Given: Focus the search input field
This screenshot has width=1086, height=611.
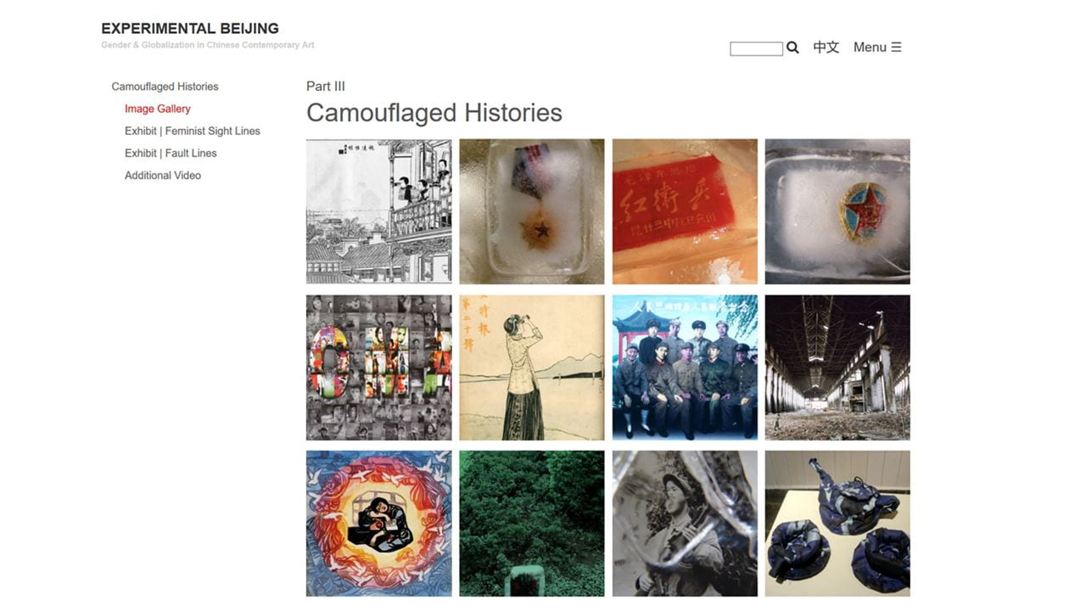Looking at the screenshot, I should (756, 48).
